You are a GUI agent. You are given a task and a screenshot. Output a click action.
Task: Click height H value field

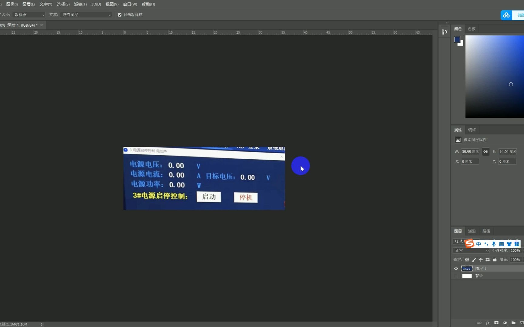tap(508, 152)
